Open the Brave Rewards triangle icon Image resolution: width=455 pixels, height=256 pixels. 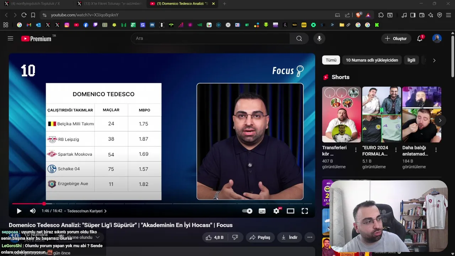pos(368,15)
